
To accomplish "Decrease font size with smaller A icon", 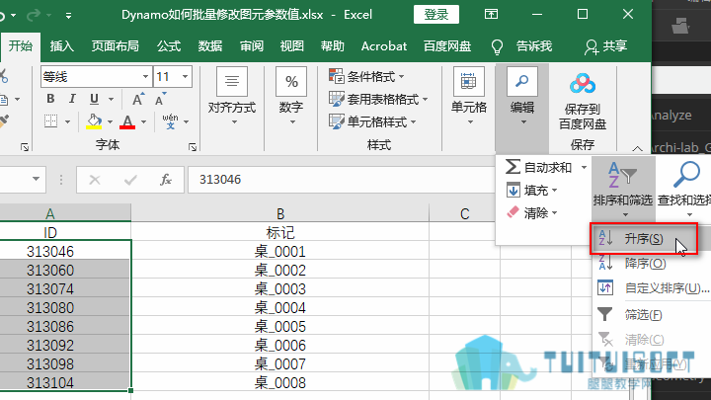I will point(161,100).
